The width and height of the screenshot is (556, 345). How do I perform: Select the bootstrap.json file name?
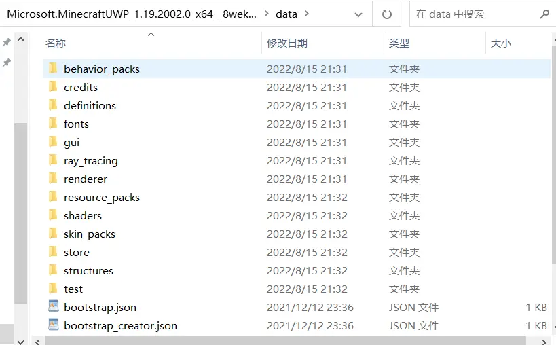(x=100, y=308)
